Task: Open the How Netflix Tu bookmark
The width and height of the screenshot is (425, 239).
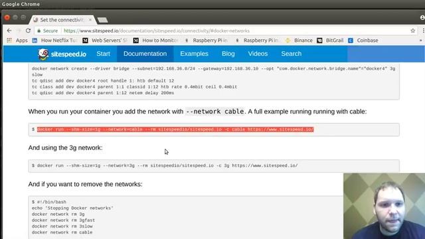Action: tap(54, 40)
